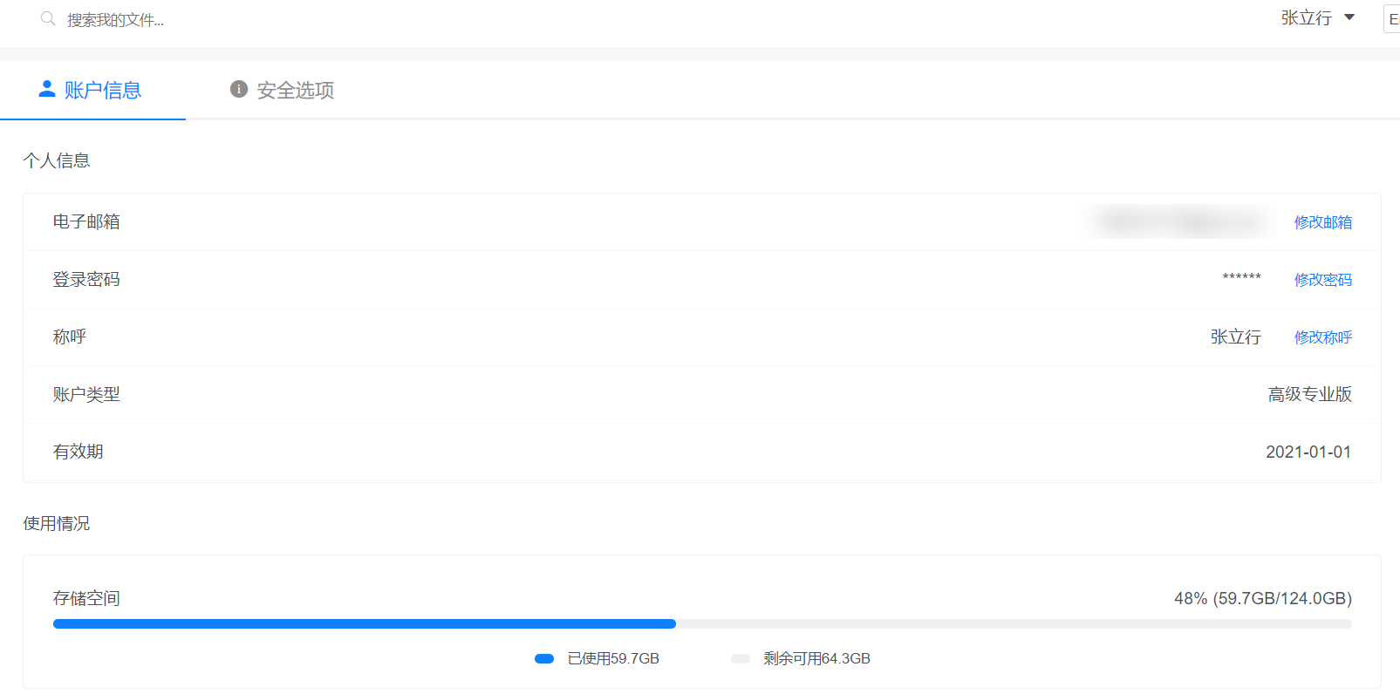Open the 张立行 user menu in the header

pyautogui.click(x=1306, y=18)
